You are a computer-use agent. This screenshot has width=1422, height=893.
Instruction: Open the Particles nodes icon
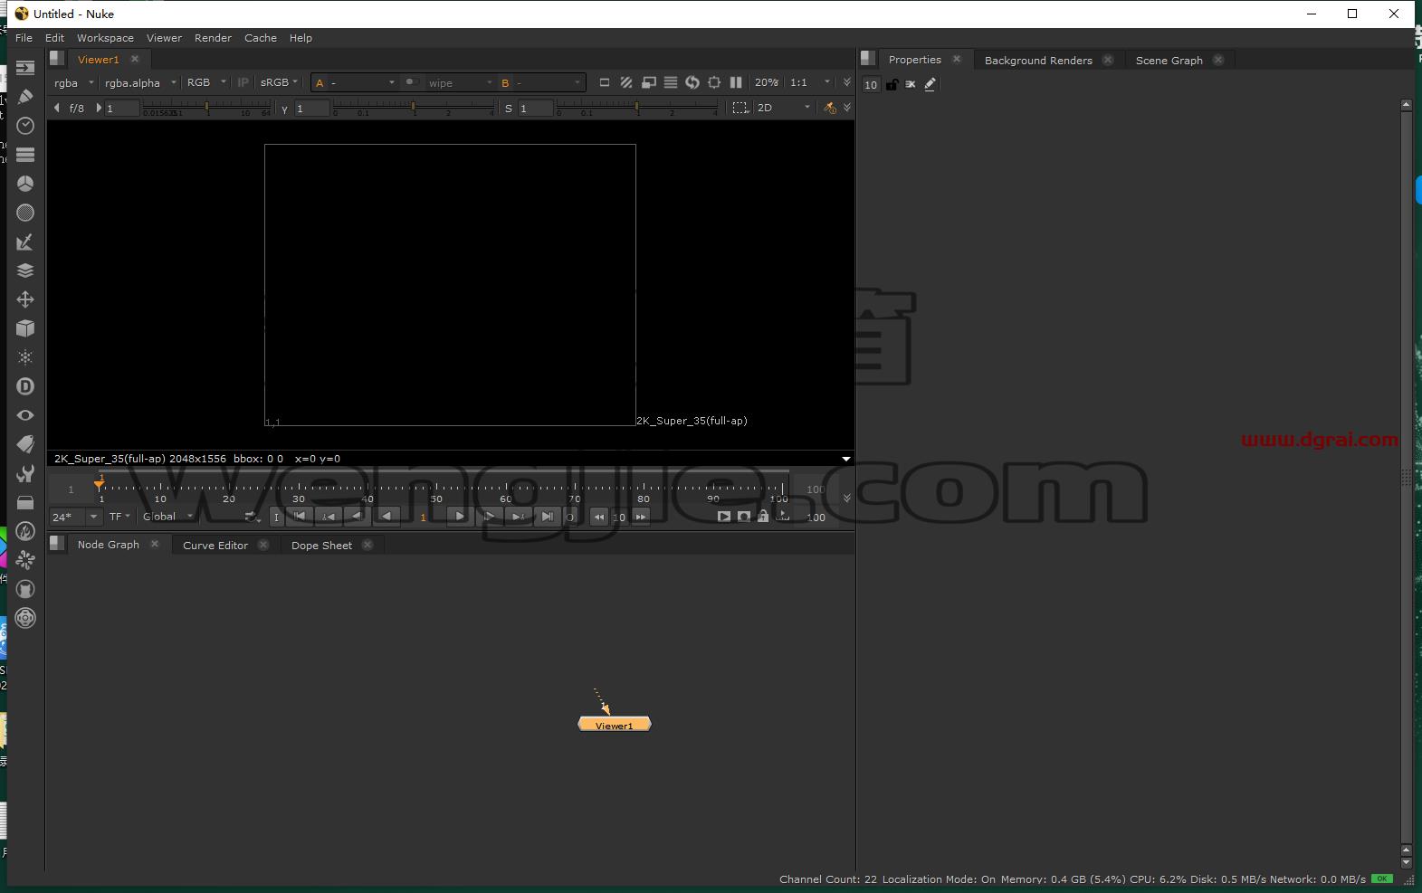coord(25,357)
